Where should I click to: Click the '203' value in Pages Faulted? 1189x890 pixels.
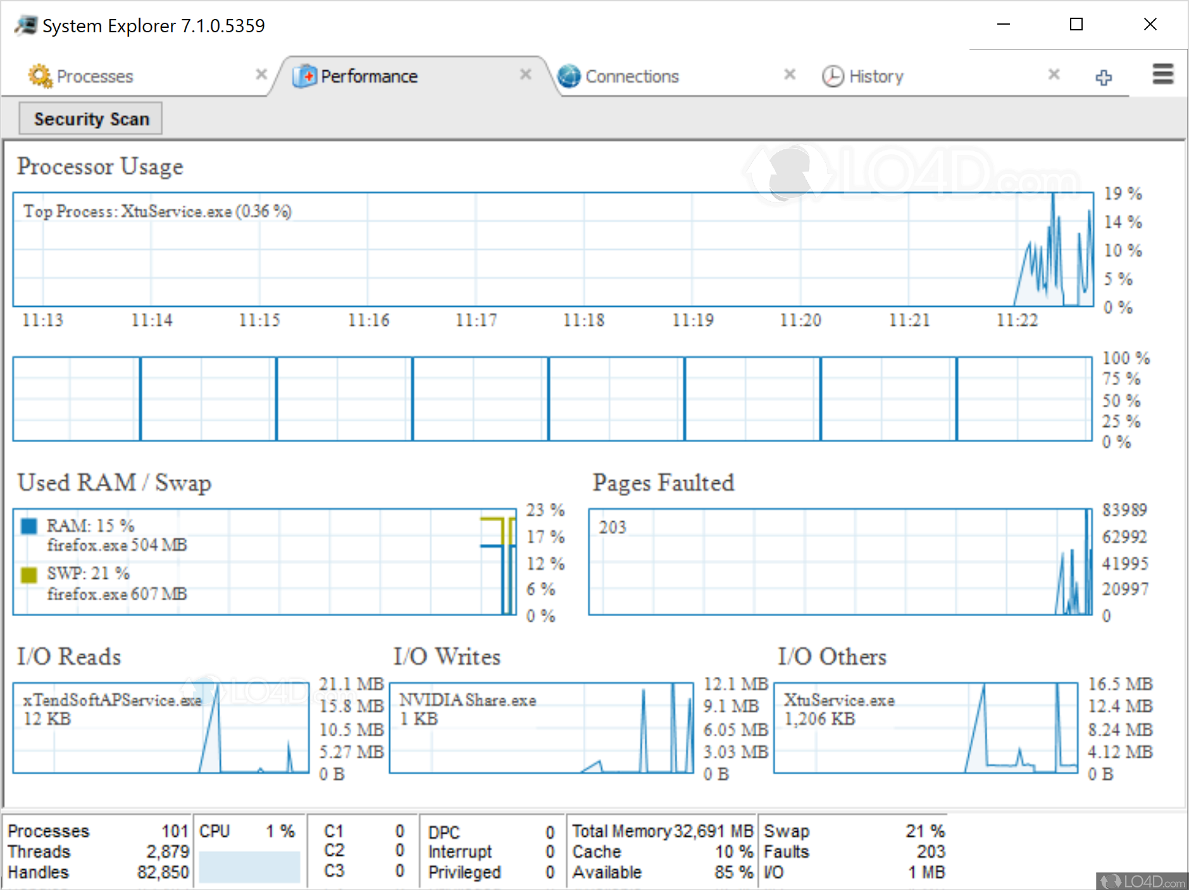point(613,528)
